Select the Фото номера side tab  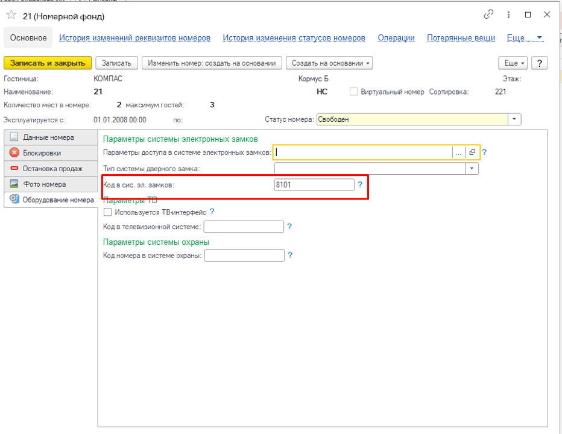pyautogui.click(x=51, y=184)
